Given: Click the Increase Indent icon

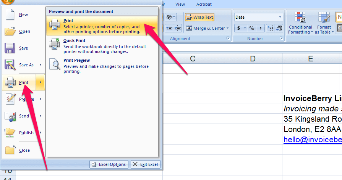Looking at the screenshot, I should click(178, 28).
